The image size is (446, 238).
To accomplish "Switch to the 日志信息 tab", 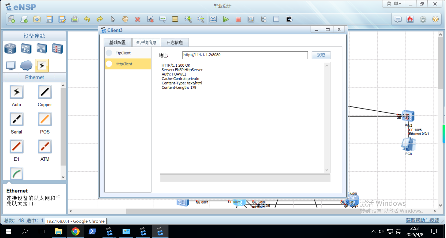I will [175, 42].
